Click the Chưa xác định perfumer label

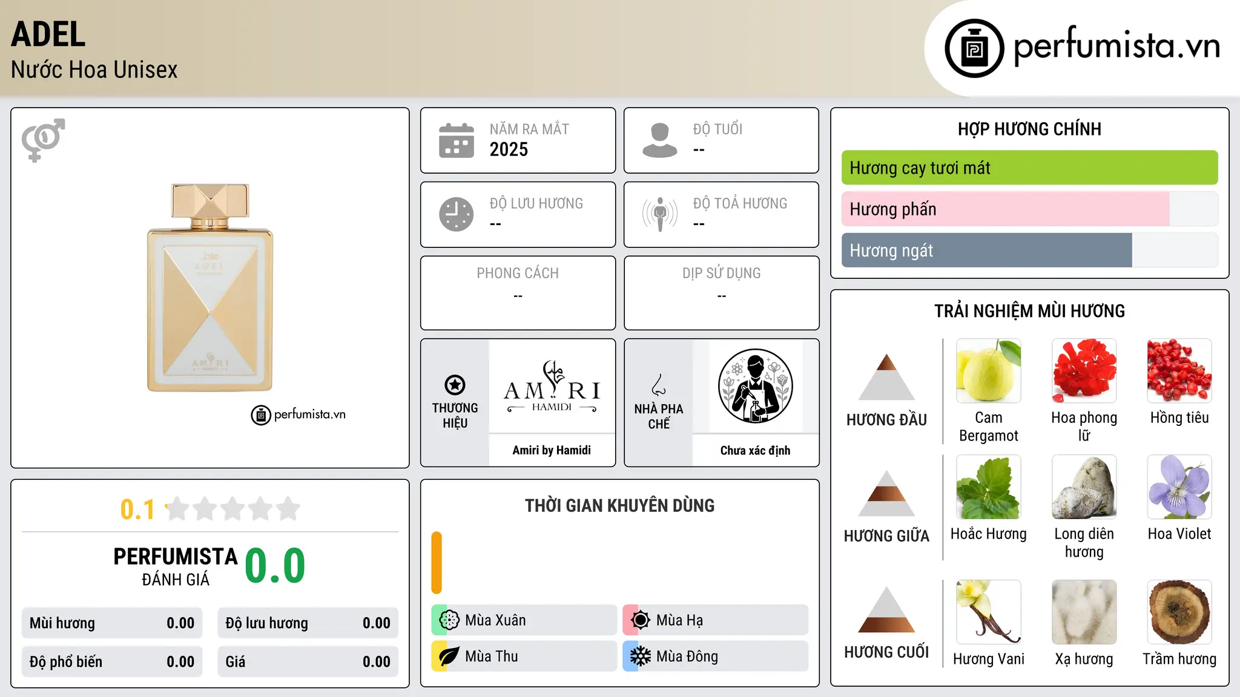coord(755,450)
